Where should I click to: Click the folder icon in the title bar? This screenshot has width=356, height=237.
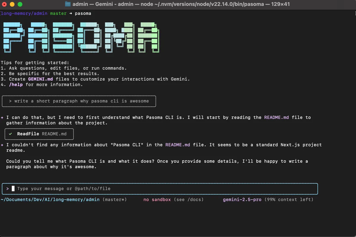tap(68, 4)
